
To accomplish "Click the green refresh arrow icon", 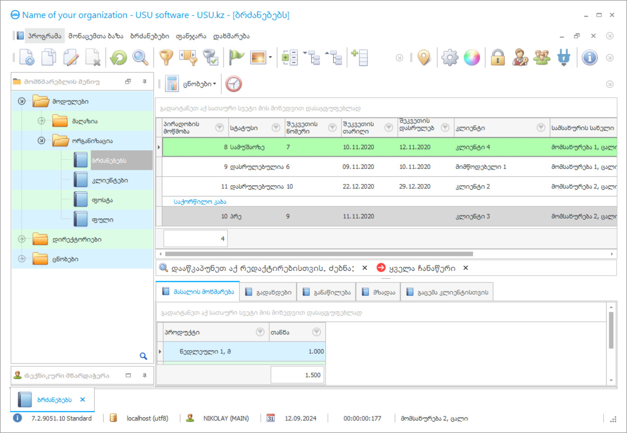I will tap(119, 58).
